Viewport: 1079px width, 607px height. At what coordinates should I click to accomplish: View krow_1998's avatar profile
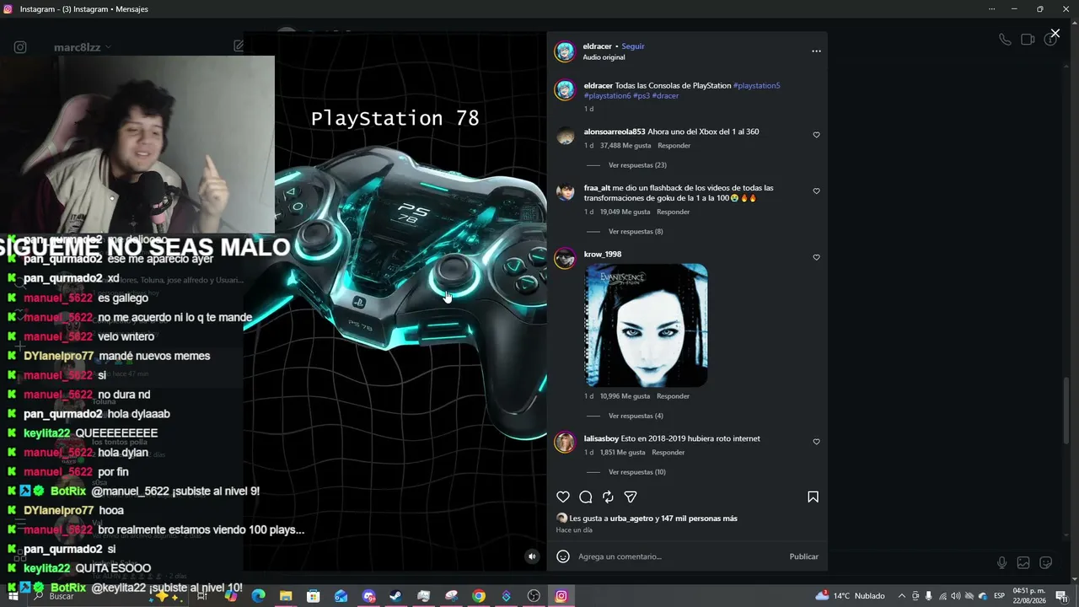(x=565, y=258)
